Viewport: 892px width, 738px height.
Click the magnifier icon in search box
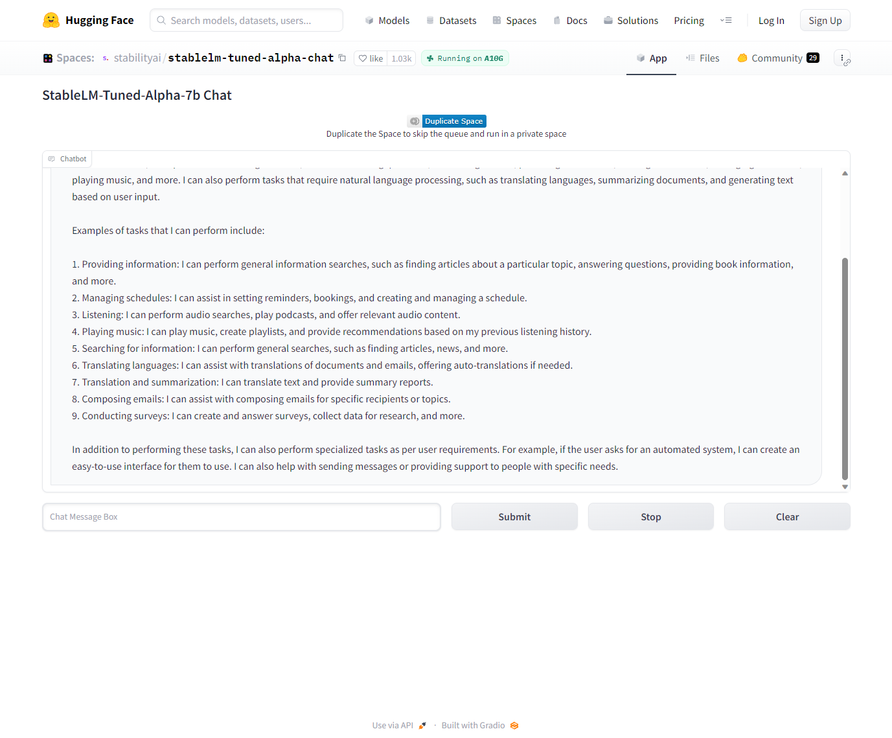(x=161, y=20)
